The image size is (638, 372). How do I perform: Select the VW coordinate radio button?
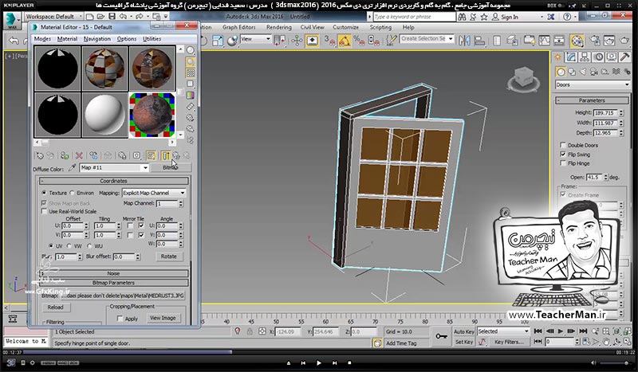[x=69, y=246]
